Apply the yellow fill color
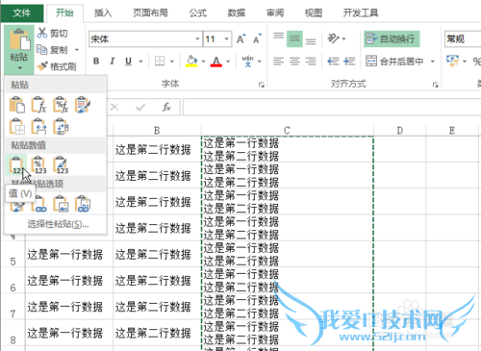 coord(191,61)
